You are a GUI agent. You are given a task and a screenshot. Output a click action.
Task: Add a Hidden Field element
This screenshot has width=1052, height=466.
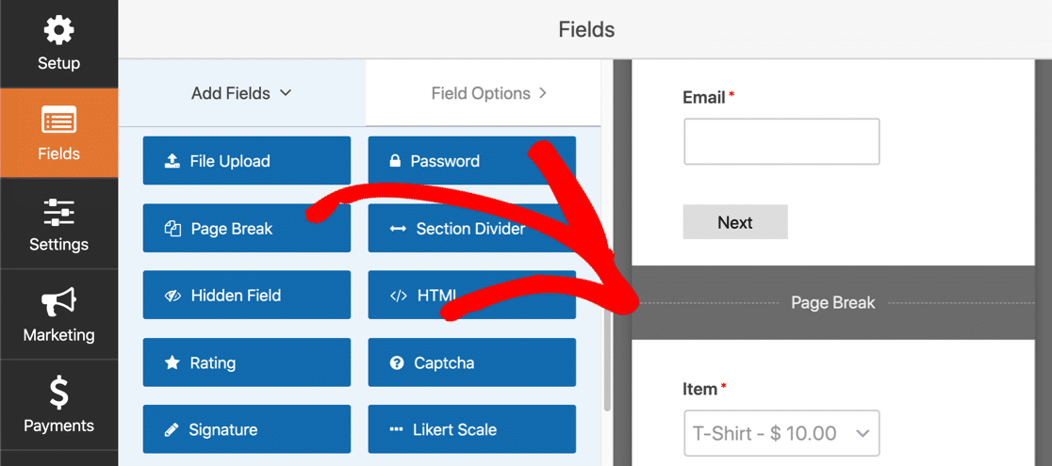click(x=247, y=295)
